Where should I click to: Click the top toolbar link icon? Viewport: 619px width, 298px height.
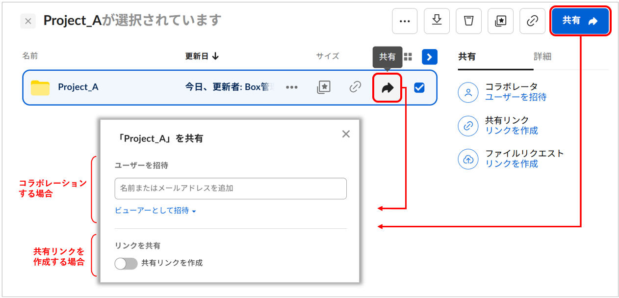click(x=532, y=21)
